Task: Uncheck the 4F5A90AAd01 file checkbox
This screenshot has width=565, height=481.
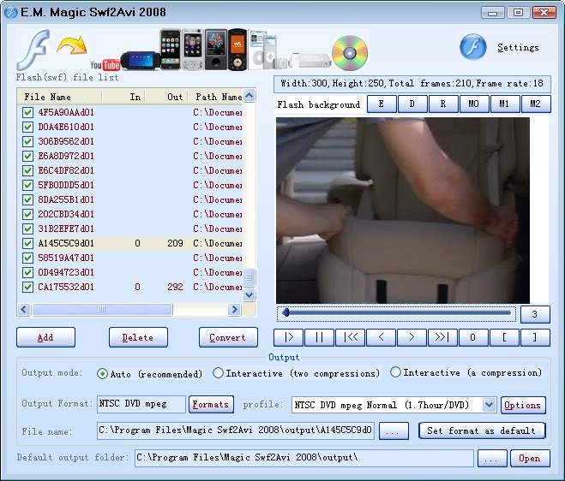Action: (x=27, y=112)
